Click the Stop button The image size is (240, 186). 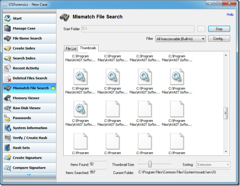pos(219,29)
